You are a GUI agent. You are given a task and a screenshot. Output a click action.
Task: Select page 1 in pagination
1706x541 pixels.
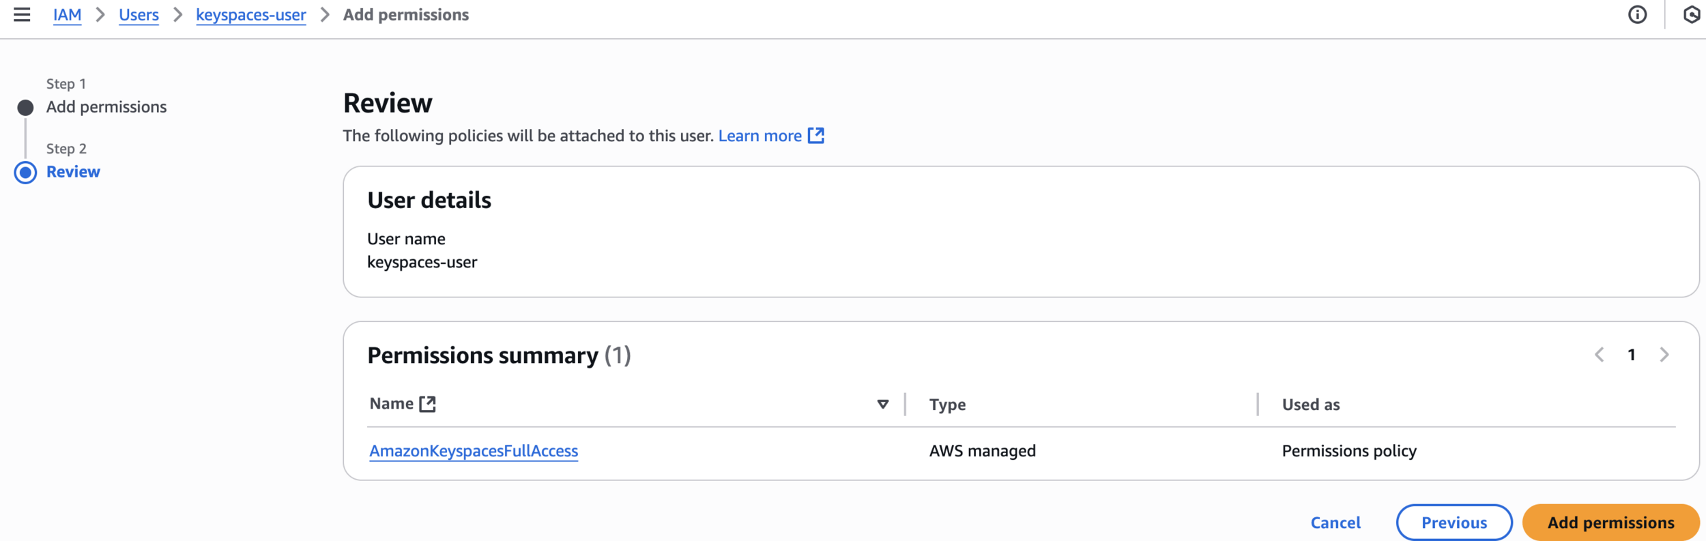coord(1631,355)
